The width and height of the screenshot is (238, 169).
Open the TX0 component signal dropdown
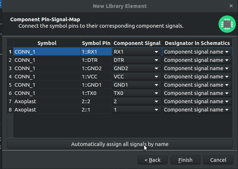pos(137,93)
